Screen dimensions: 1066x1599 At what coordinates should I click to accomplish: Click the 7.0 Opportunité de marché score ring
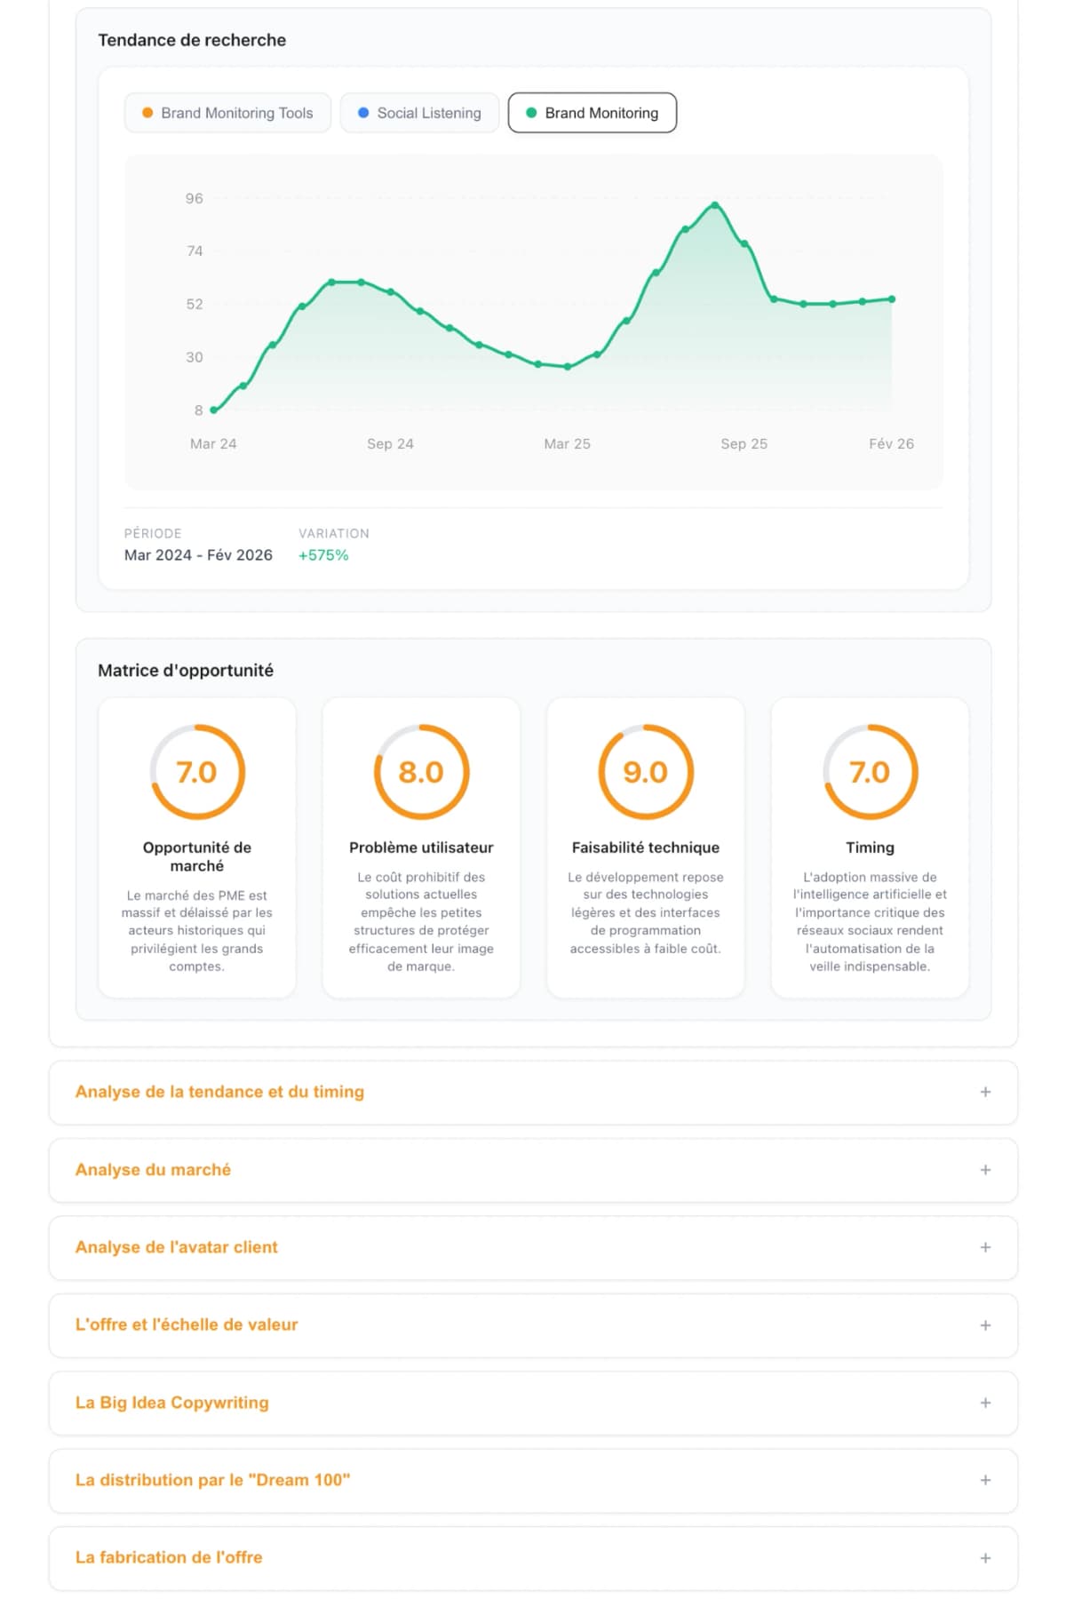(x=197, y=772)
